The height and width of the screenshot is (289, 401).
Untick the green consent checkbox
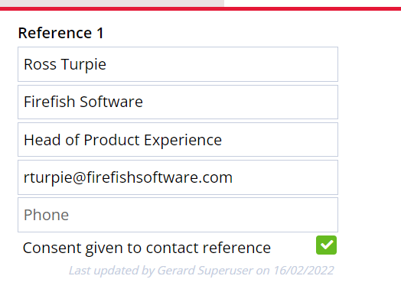[326, 245]
